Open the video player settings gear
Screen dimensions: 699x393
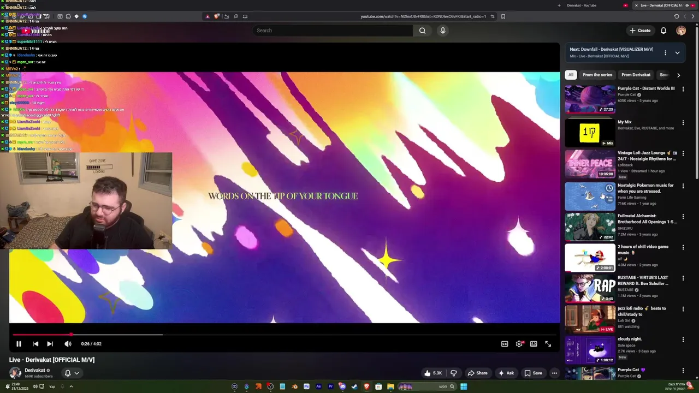point(519,344)
